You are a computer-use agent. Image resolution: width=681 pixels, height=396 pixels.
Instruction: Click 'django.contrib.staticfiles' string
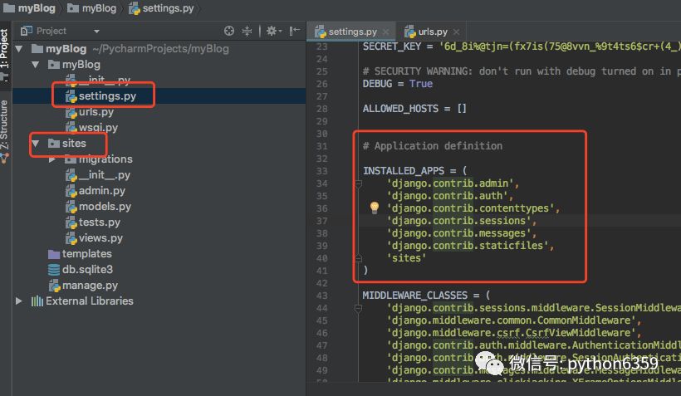pyautogui.click(x=468, y=246)
